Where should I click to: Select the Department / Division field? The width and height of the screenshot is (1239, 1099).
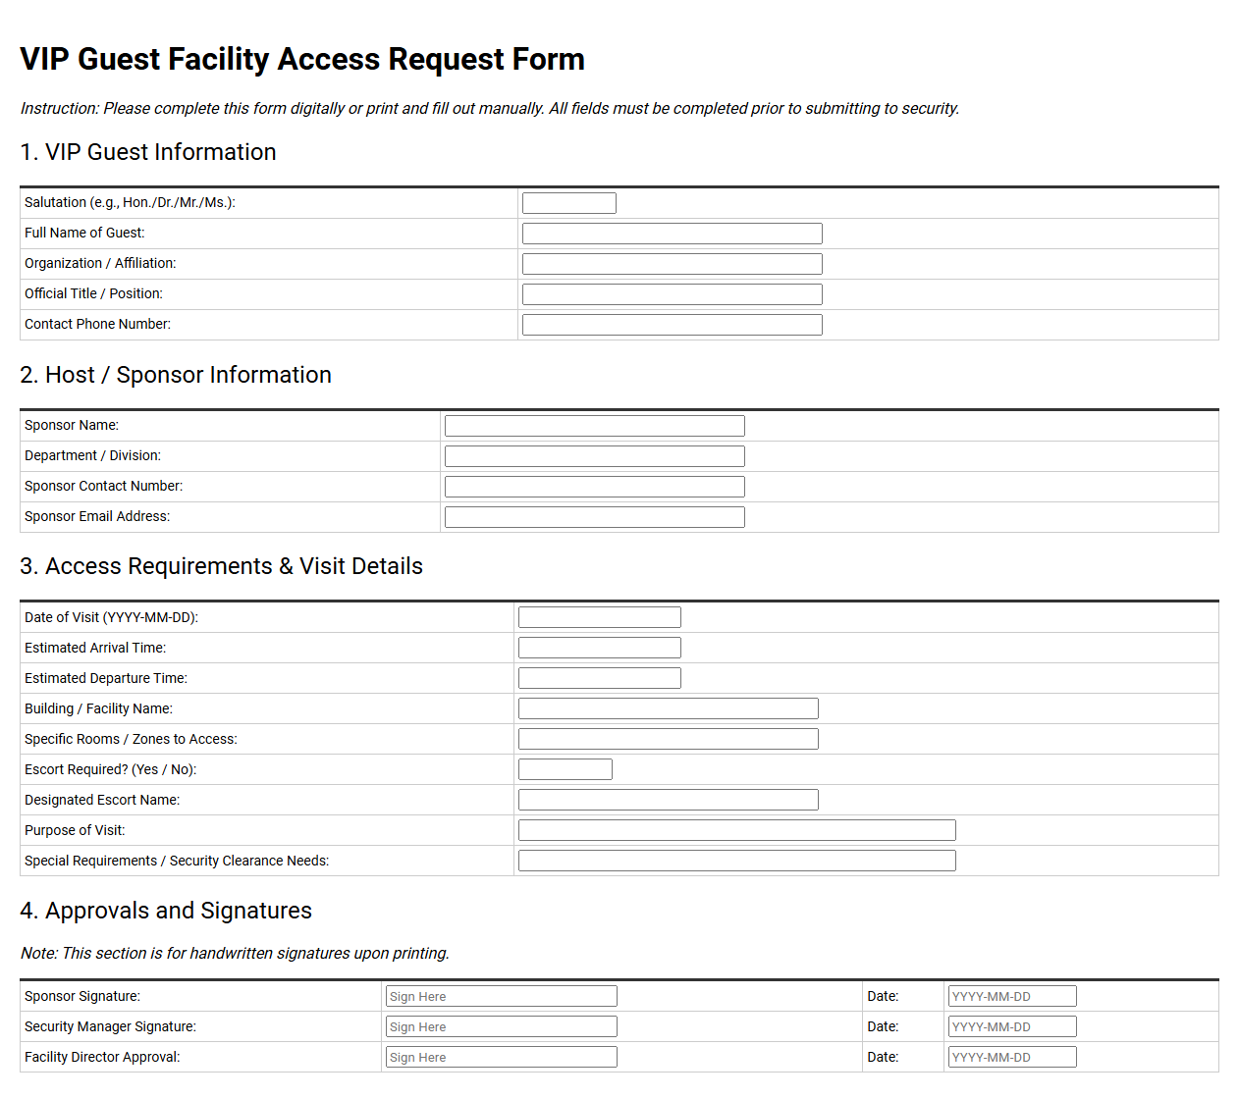tap(595, 456)
